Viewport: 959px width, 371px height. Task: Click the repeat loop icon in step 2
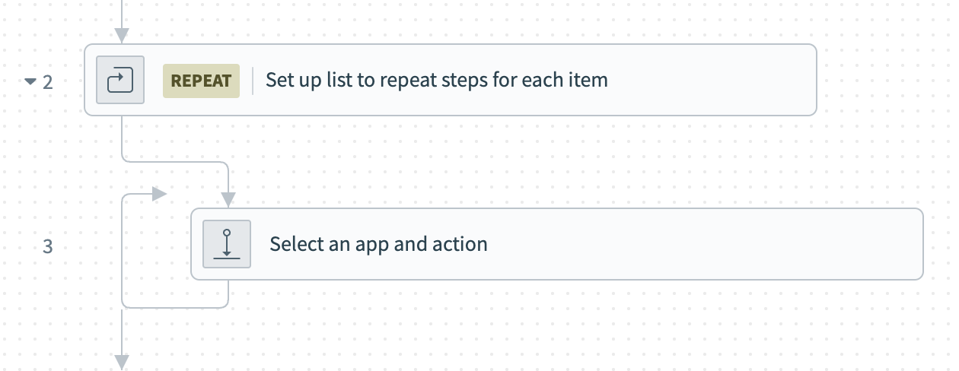[x=120, y=80]
